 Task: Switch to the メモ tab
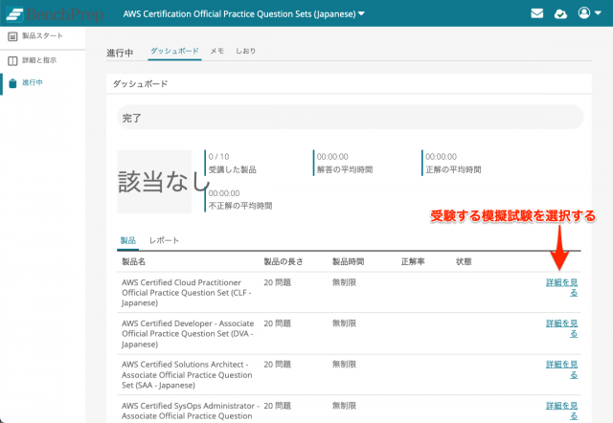217,51
